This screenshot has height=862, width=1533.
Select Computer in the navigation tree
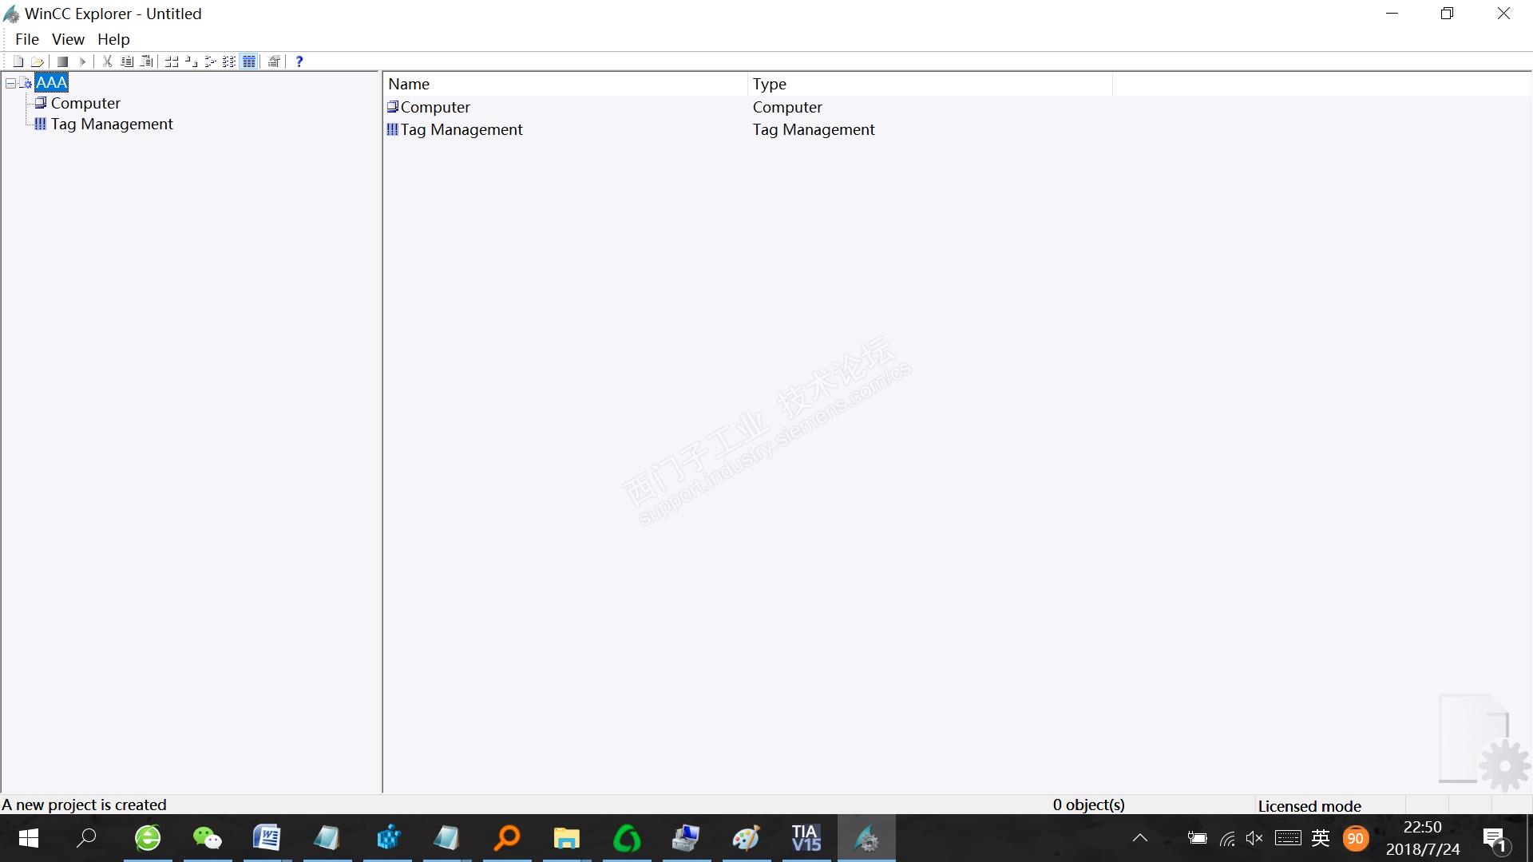point(85,103)
